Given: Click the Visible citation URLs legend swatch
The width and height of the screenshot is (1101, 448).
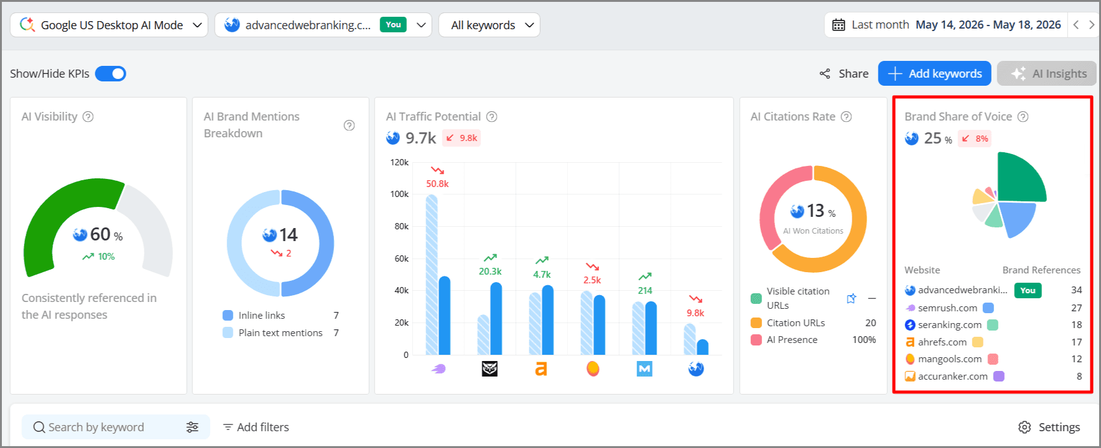Looking at the screenshot, I should pyautogui.click(x=756, y=298).
